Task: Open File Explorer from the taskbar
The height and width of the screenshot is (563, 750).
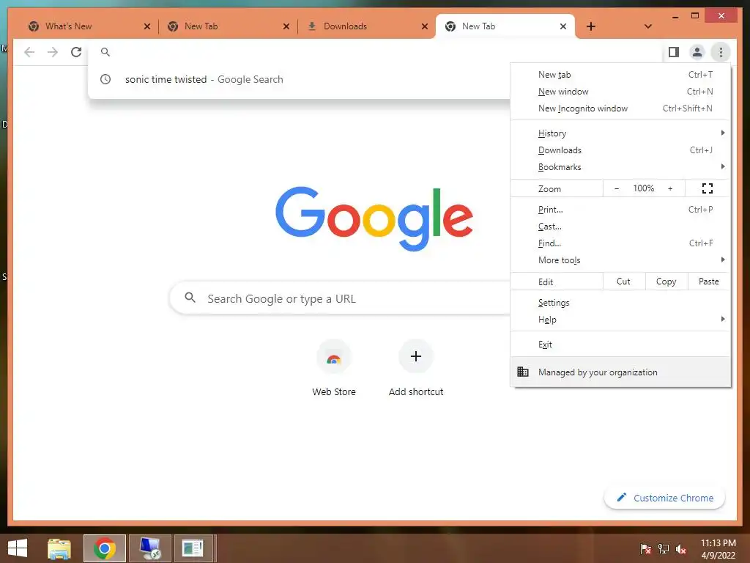Action: point(59,548)
